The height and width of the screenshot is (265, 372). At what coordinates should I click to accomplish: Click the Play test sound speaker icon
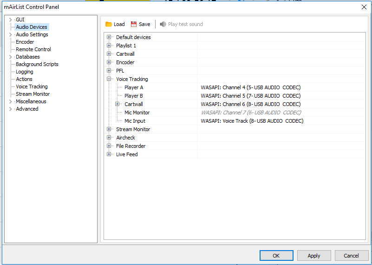[x=163, y=24]
